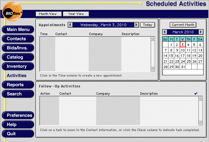Viewport: 209px width, 142px height.
Task: Select March 1 in the calendar
Action: coord(171,45)
